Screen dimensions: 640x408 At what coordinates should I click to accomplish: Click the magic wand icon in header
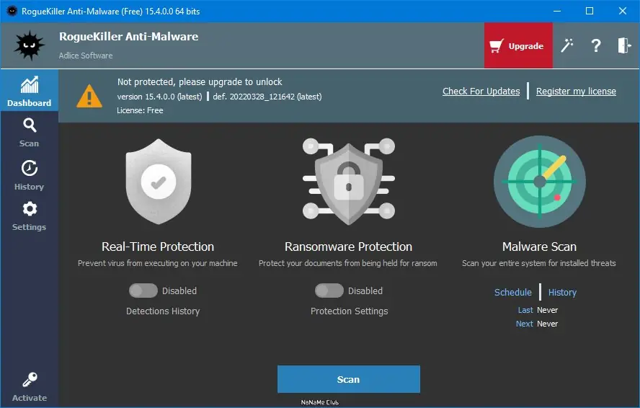point(567,45)
